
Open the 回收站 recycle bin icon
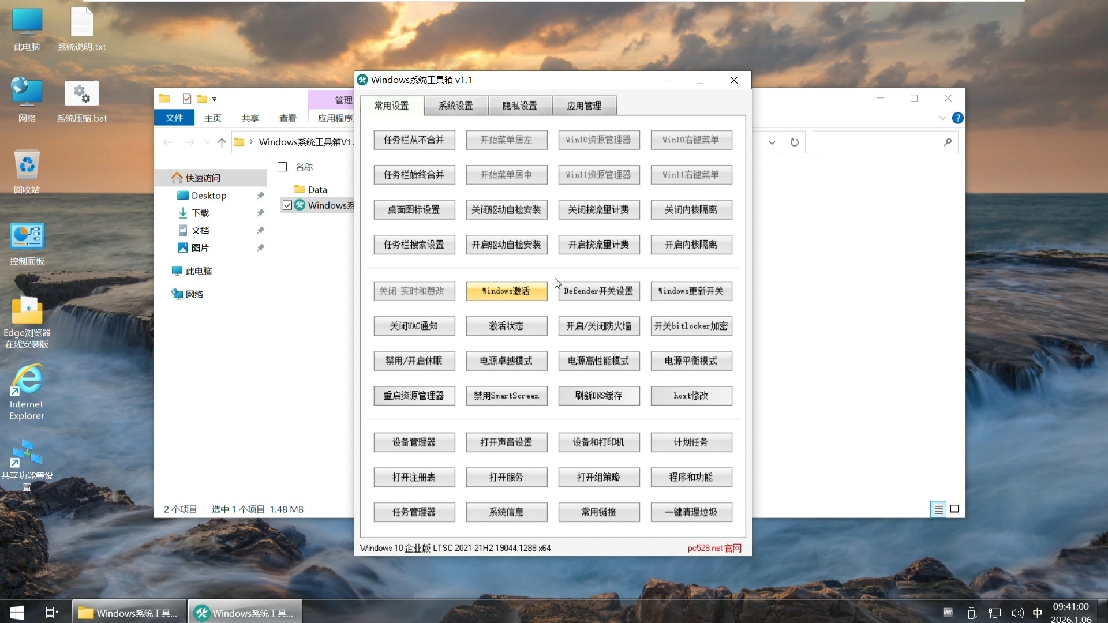[27, 172]
